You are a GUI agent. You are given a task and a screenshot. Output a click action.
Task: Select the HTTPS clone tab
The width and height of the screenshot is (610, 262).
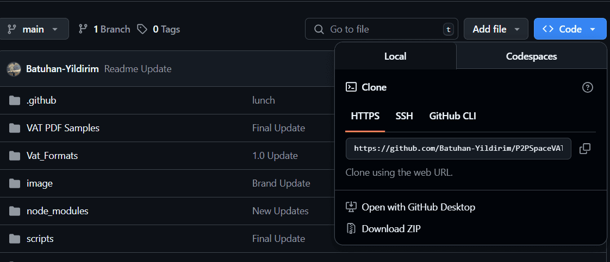pyautogui.click(x=365, y=116)
